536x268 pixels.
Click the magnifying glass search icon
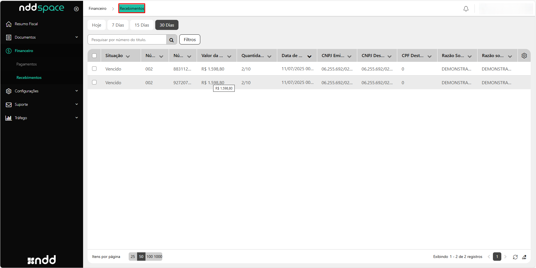pos(171,40)
